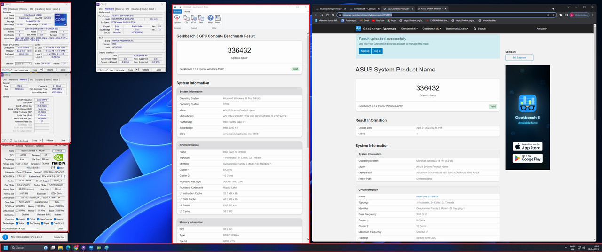The height and width of the screenshot is (252, 602).
Task: Click the Set Baseline button
Action: click(x=519, y=57)
